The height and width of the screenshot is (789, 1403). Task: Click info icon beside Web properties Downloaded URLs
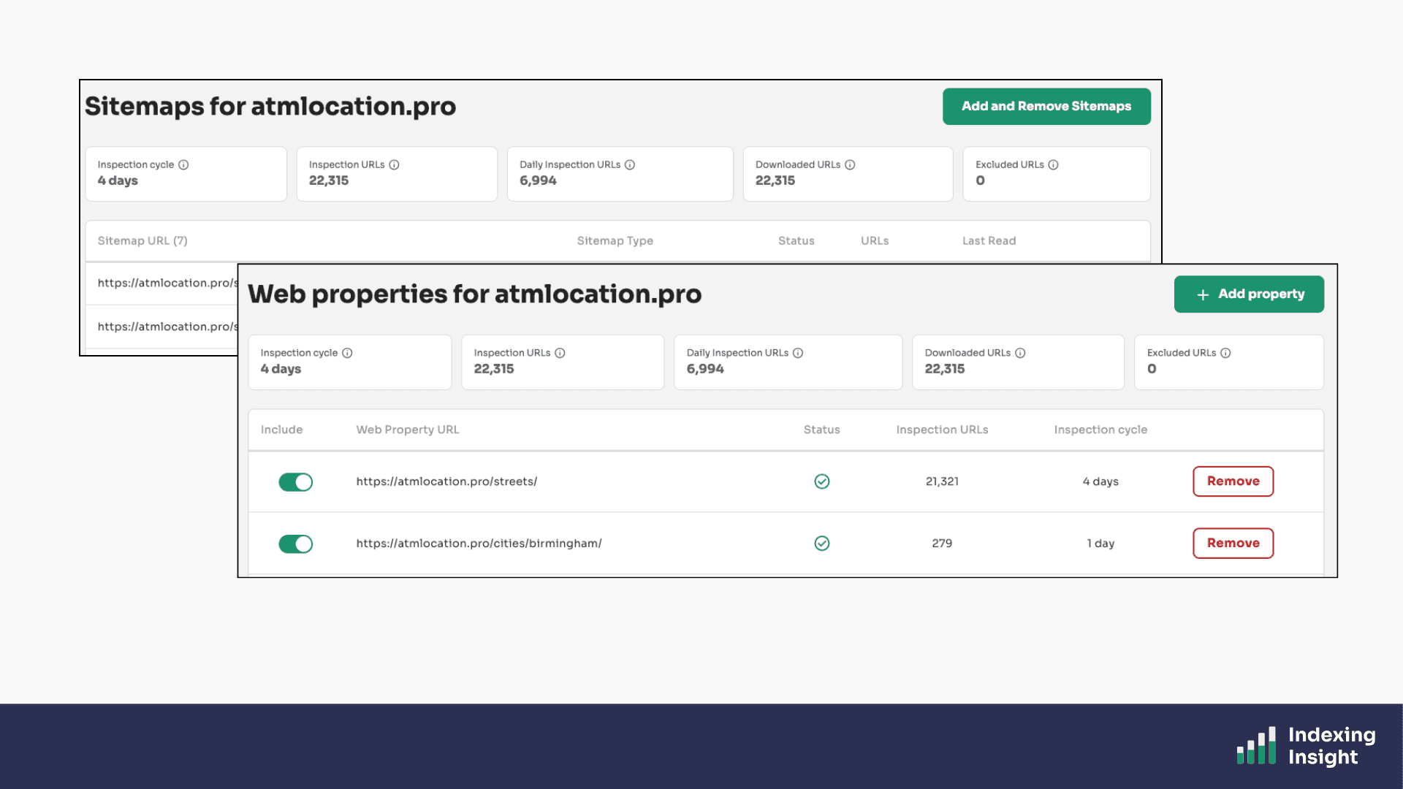(x=1020, y=353)
